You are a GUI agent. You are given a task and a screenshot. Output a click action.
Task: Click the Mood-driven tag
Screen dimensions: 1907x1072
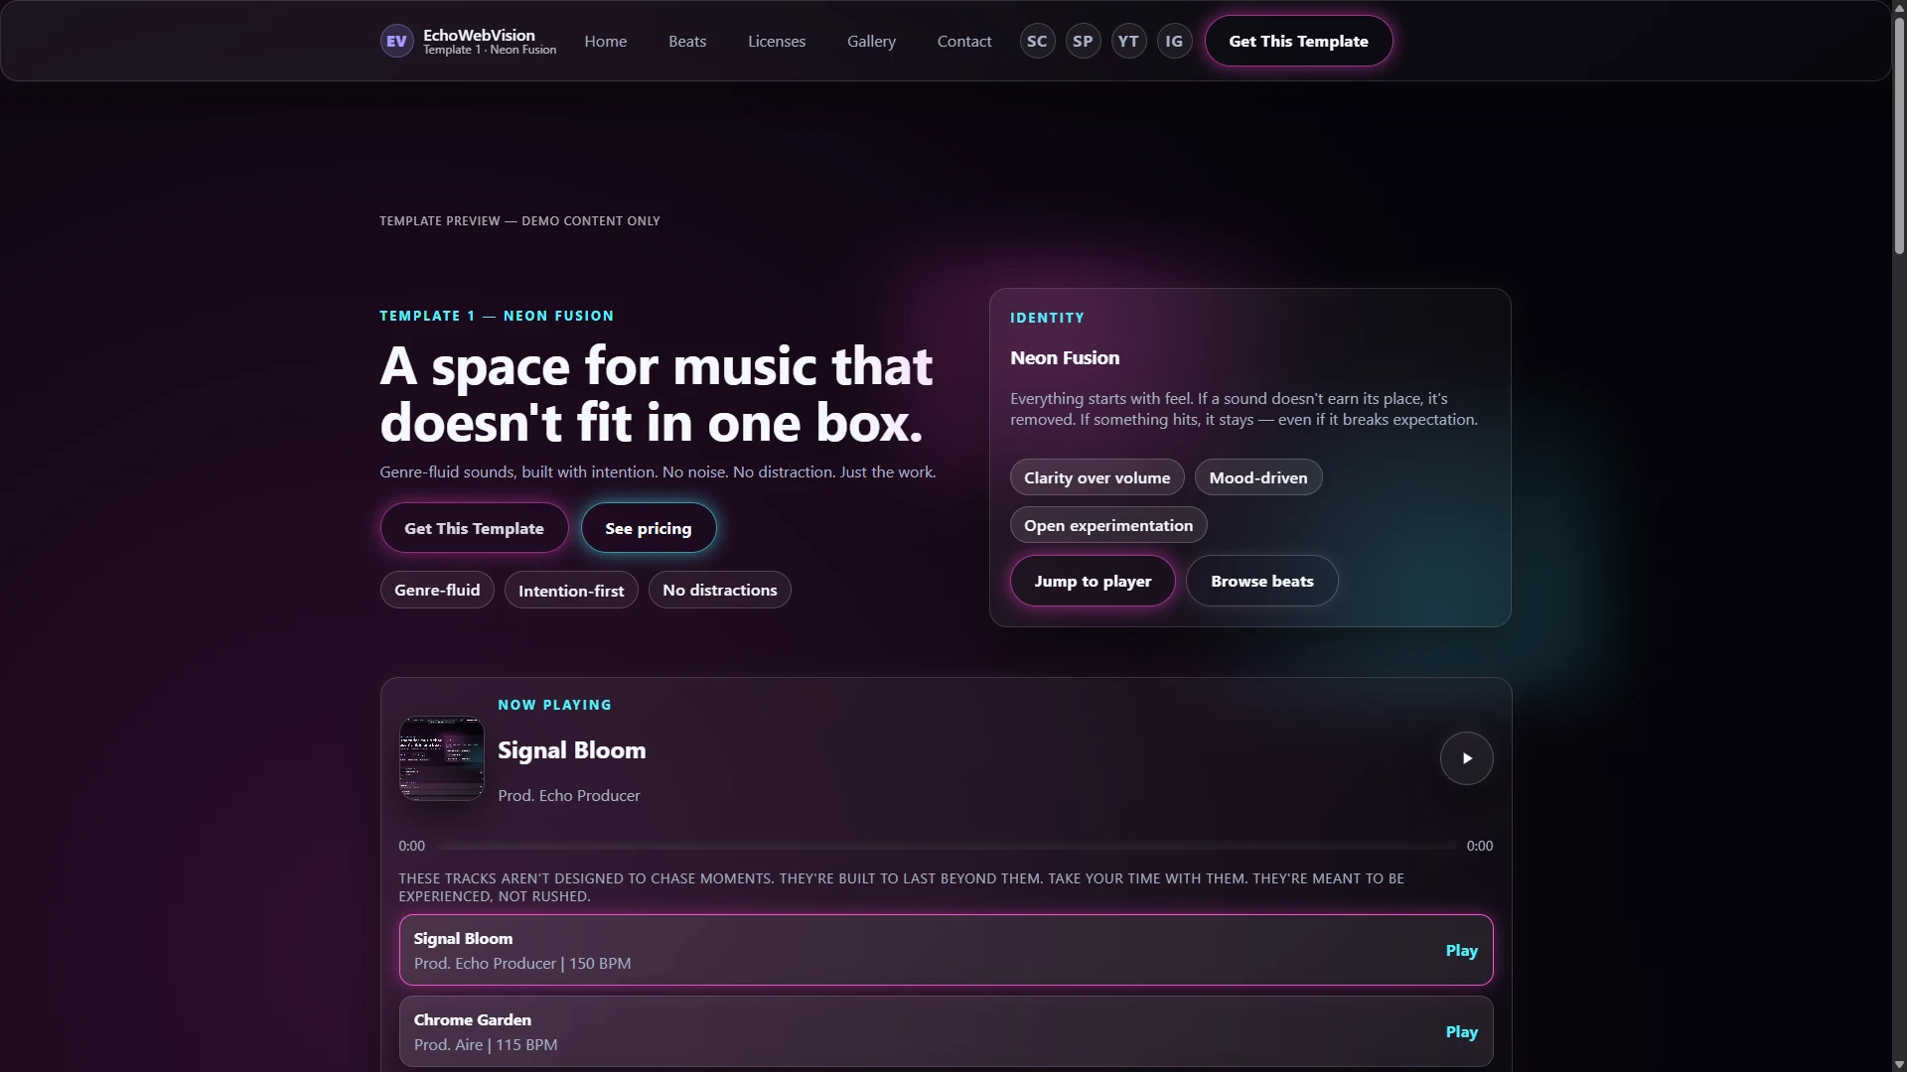coord(1258,477)
